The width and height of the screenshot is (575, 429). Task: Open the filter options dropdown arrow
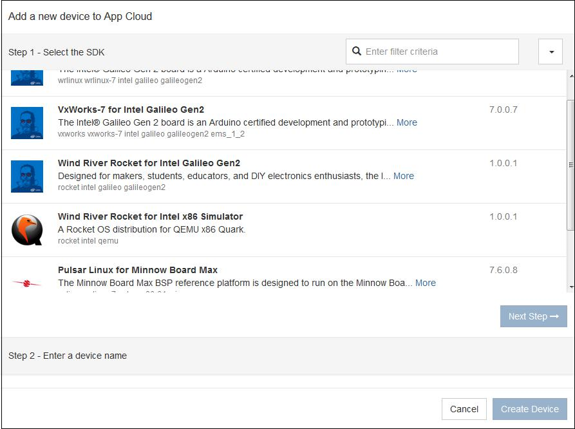pyautogui.click(x=551, y=52)
